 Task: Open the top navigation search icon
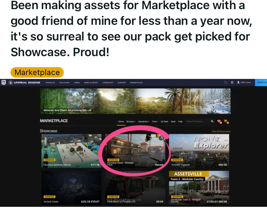pyautogui.click(x=226, y=83)
